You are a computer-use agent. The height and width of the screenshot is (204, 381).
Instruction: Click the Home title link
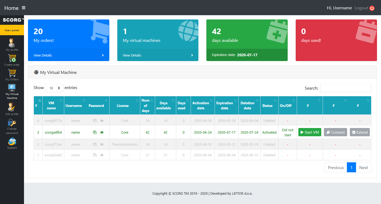click(11, 8)
